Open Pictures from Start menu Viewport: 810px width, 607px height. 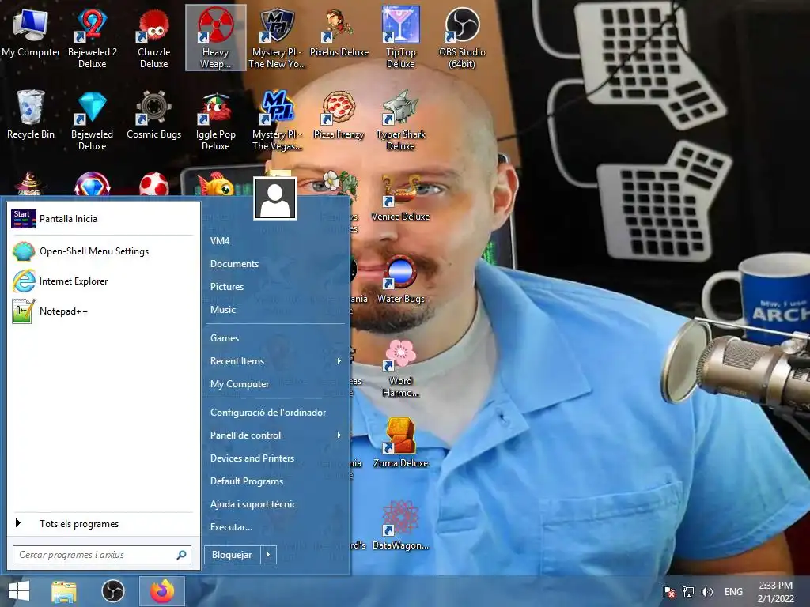274,286
